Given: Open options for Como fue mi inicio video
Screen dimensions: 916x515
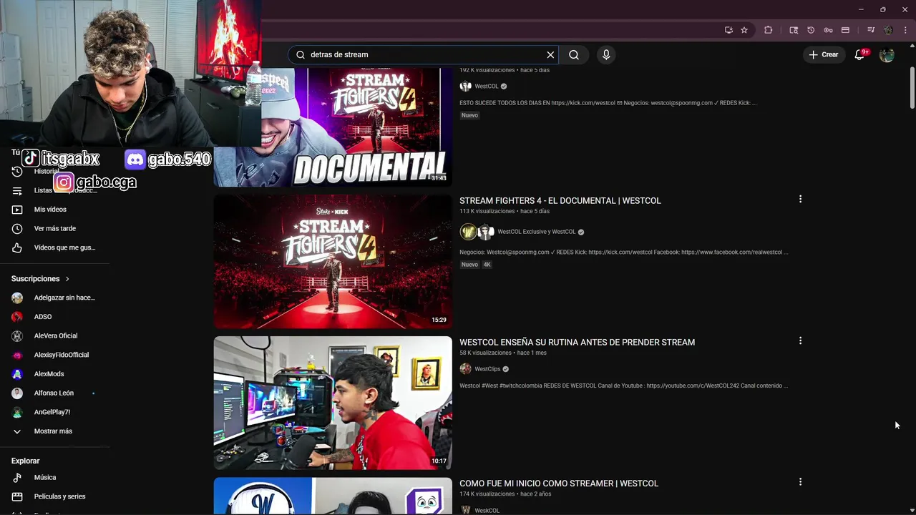Looking at the screenshot, I should click(800, 482).
